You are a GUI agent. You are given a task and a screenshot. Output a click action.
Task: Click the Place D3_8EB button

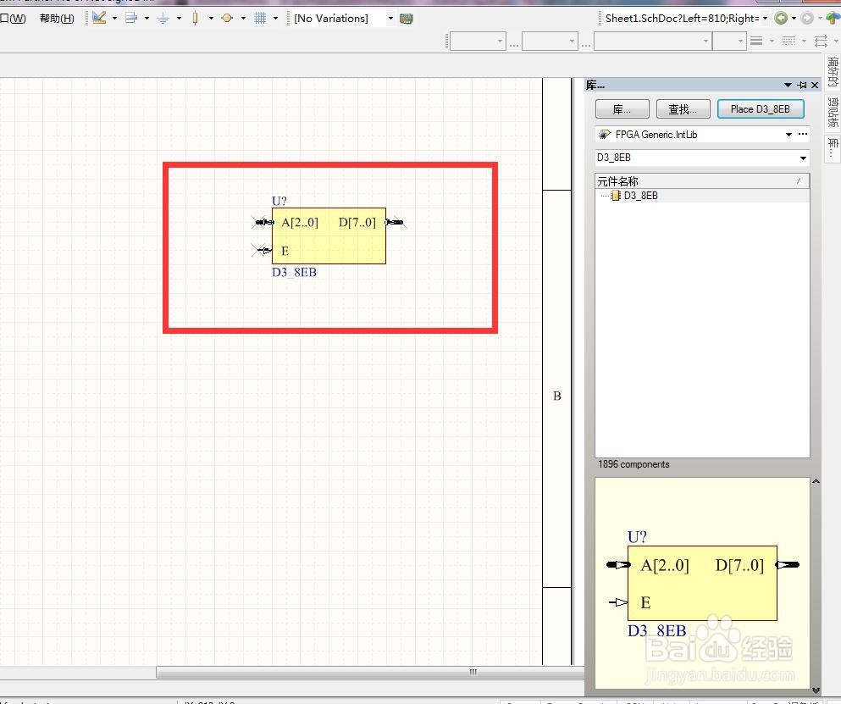coord(761,109)
